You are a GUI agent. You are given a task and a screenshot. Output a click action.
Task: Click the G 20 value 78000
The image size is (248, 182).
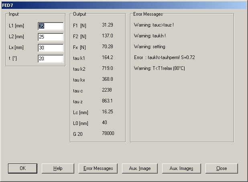(x=108, y=133)
